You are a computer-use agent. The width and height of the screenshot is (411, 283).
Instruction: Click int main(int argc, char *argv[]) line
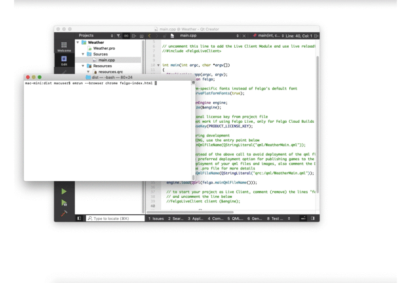point(196,65)
